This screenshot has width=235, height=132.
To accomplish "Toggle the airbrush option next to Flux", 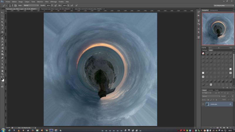I will coord(72,5).
